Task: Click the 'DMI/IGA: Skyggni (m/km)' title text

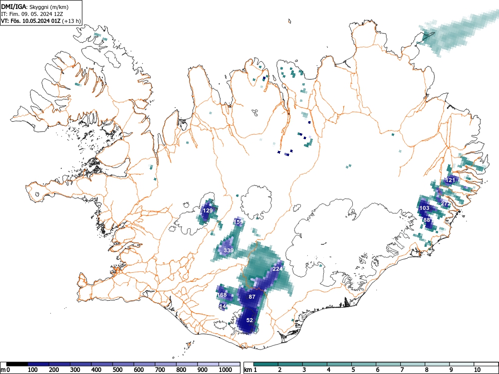Action: point(35,6)
